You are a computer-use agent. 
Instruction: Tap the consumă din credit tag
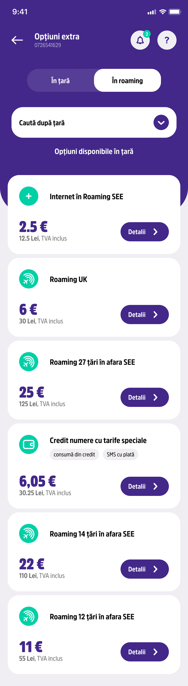pos(74,455)
